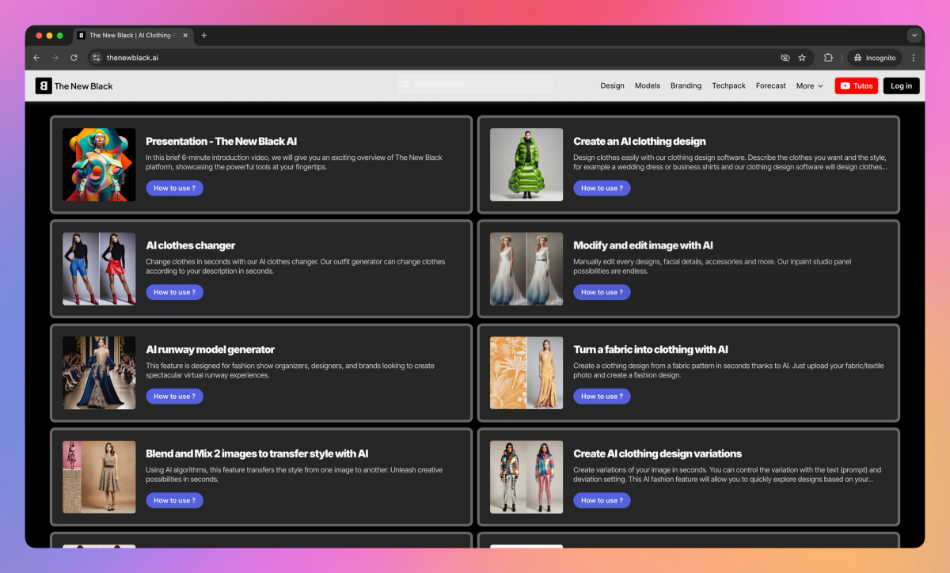Click the AI runway model generator heading
Image resolution: width=950 pixels, height=573 pixels.
tap(211, 349)
